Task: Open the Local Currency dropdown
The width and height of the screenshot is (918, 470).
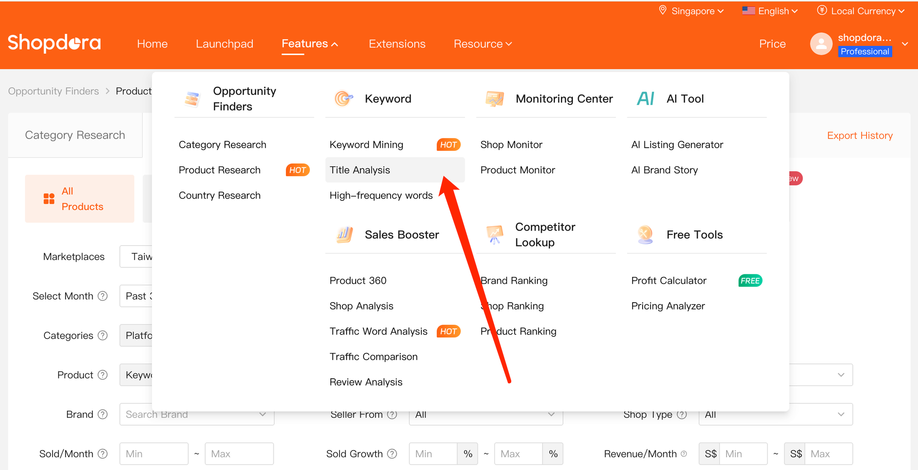Action: (x=861, y=11)
